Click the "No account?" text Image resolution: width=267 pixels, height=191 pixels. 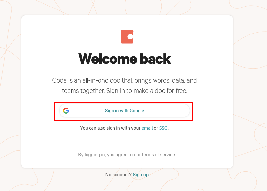pyautogui.click(x=118, y=175)
